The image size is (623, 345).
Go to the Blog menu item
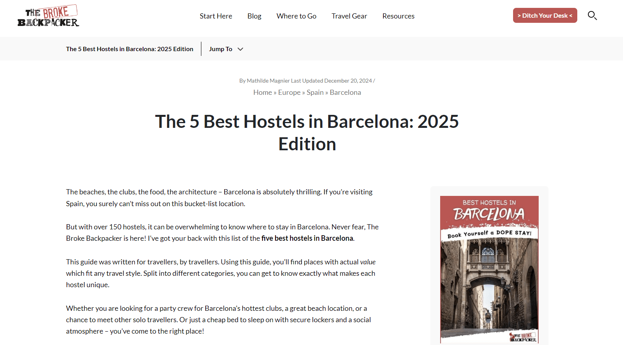[254, 16]
